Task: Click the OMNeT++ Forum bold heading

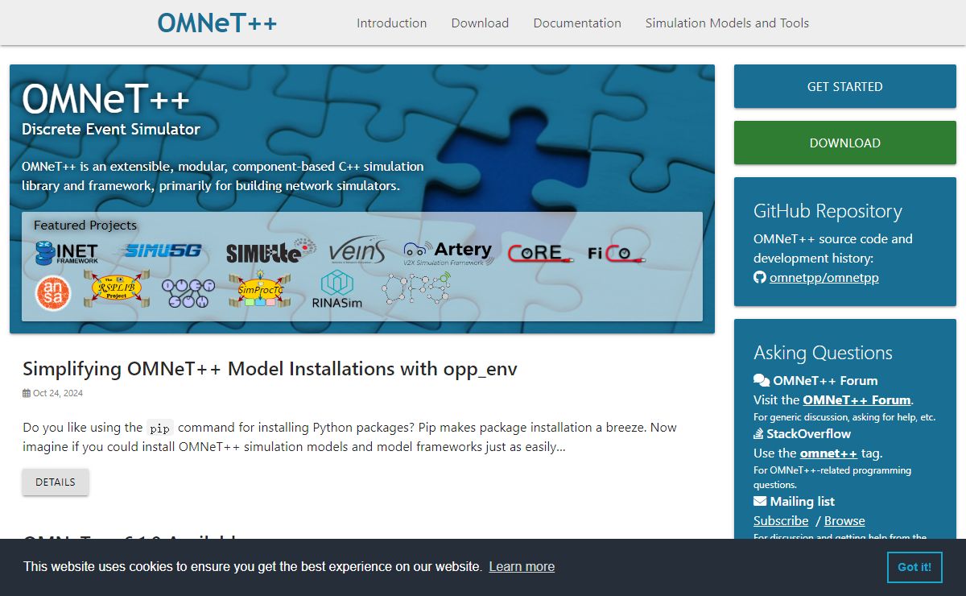Action: tap(825, 380)
